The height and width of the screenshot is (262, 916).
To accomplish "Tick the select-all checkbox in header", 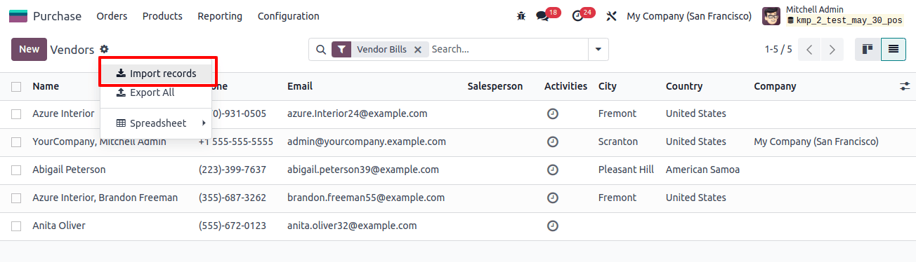I will 16,86.
